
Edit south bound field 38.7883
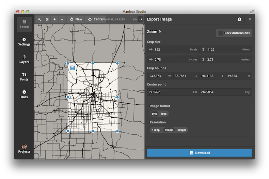pyautogui.click(x=187, y=76)
